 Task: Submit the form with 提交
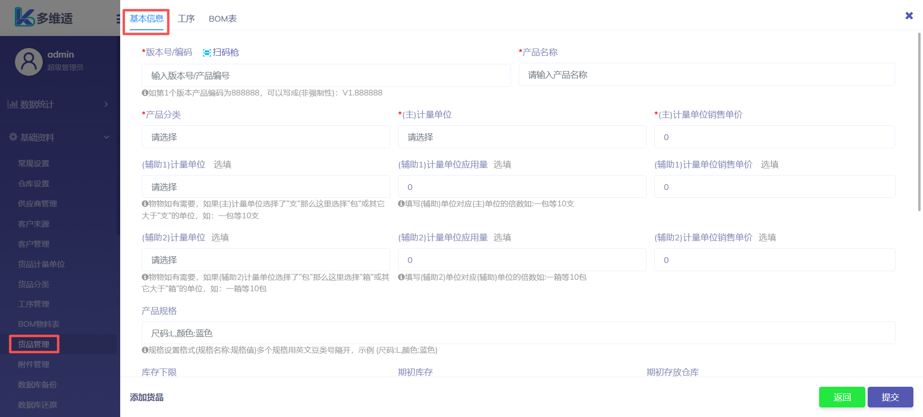[x=890, y=397]
